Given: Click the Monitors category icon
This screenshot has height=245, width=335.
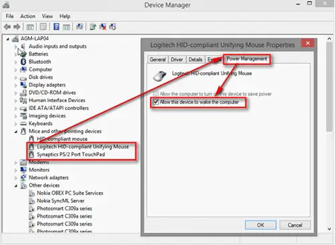Looking at the screenshot, I should [x=23, y=170].
